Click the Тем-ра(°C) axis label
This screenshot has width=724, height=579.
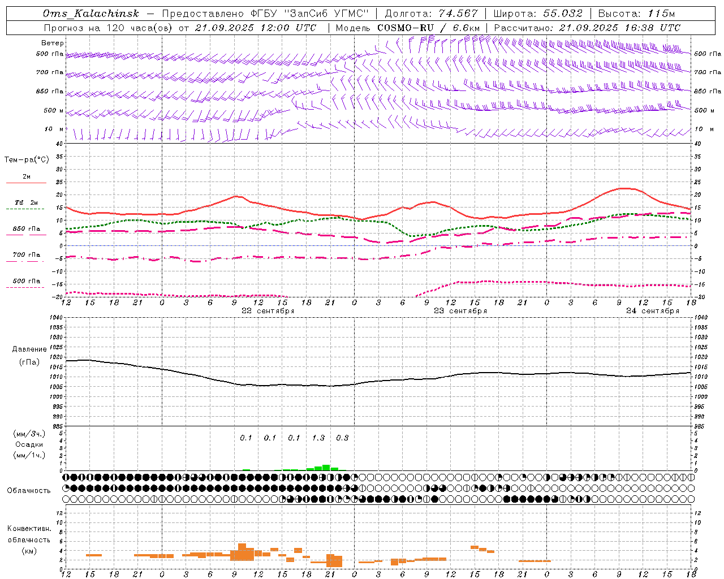tap(27, 160)
